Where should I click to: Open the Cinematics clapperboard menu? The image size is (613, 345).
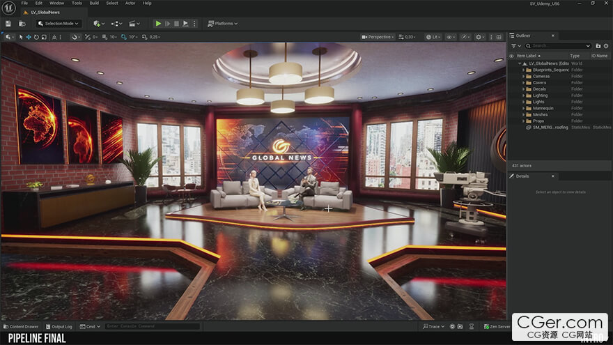coord(134,24)
